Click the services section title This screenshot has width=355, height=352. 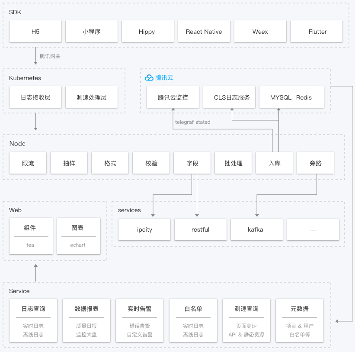coord(129,210)
